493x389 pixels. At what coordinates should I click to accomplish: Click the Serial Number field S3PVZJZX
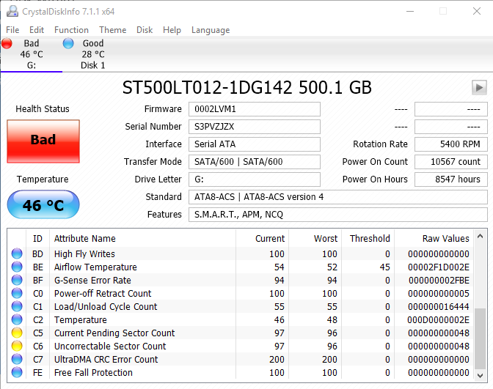pyautogui.click(x=255, y=127)
